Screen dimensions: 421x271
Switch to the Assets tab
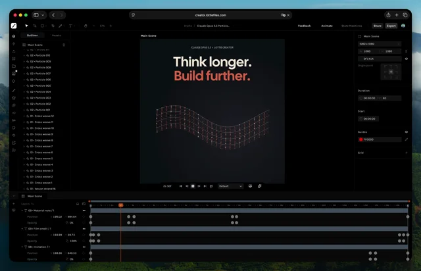(56, 35)
